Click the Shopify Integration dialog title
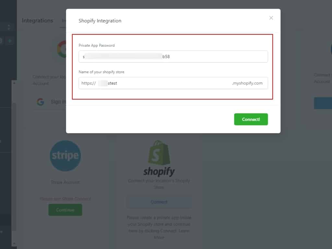Image resolution: width=332 pixels, height=249 pixels. click(x=100, y=21)
